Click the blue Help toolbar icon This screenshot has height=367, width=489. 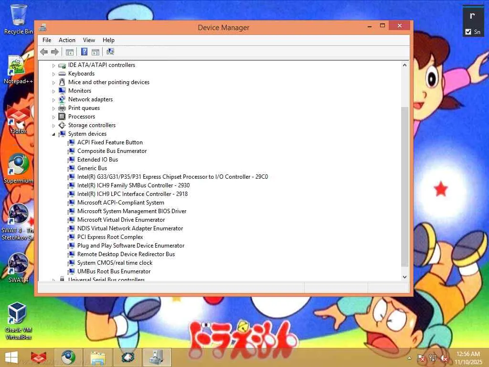click(x=84, y=52)
